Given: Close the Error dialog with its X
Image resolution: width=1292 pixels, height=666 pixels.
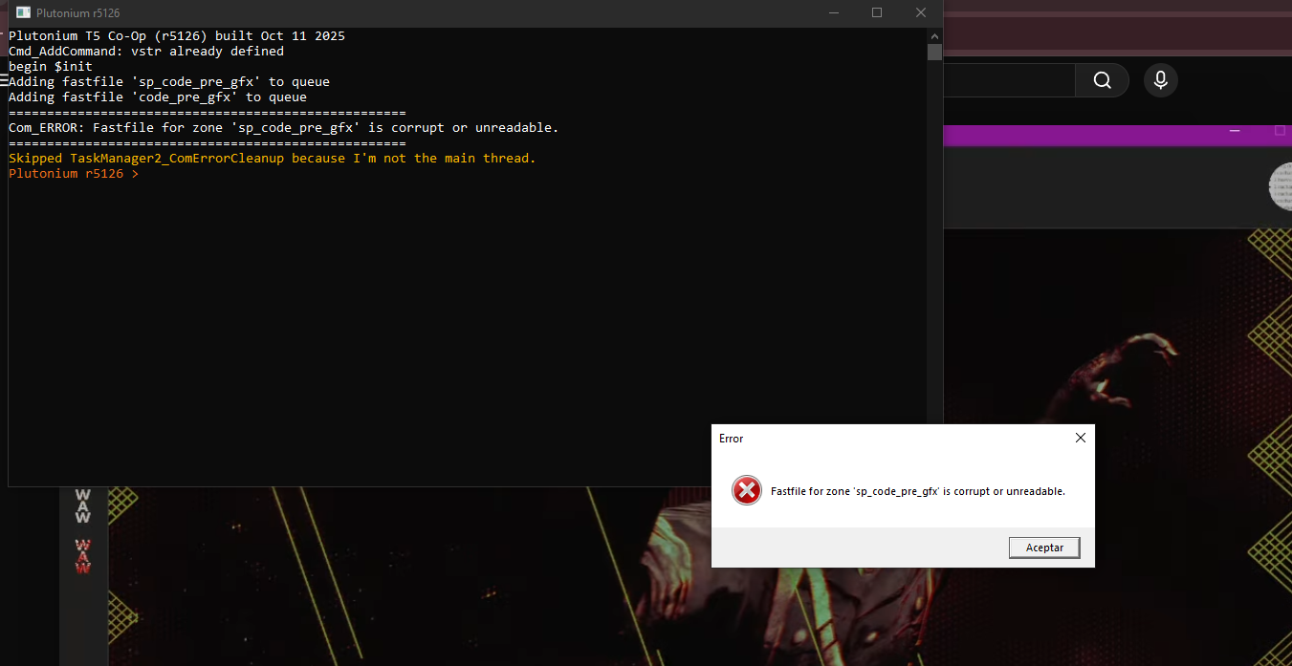Looking at the screenshot, I should click(x=1080, y=439).
